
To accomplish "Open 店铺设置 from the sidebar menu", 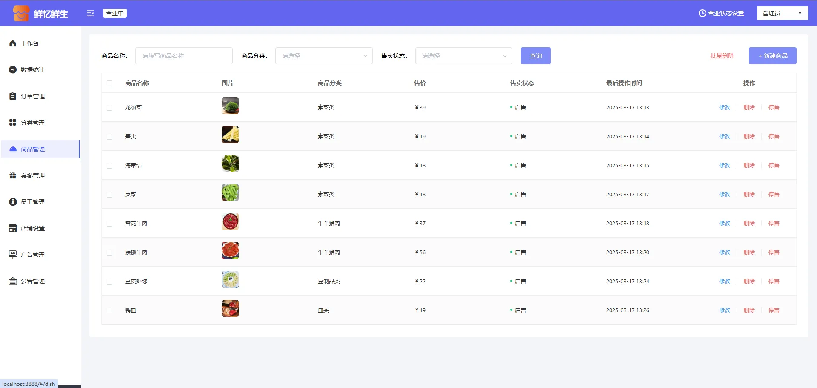I will pyautogui.click(x=33, y=228).
